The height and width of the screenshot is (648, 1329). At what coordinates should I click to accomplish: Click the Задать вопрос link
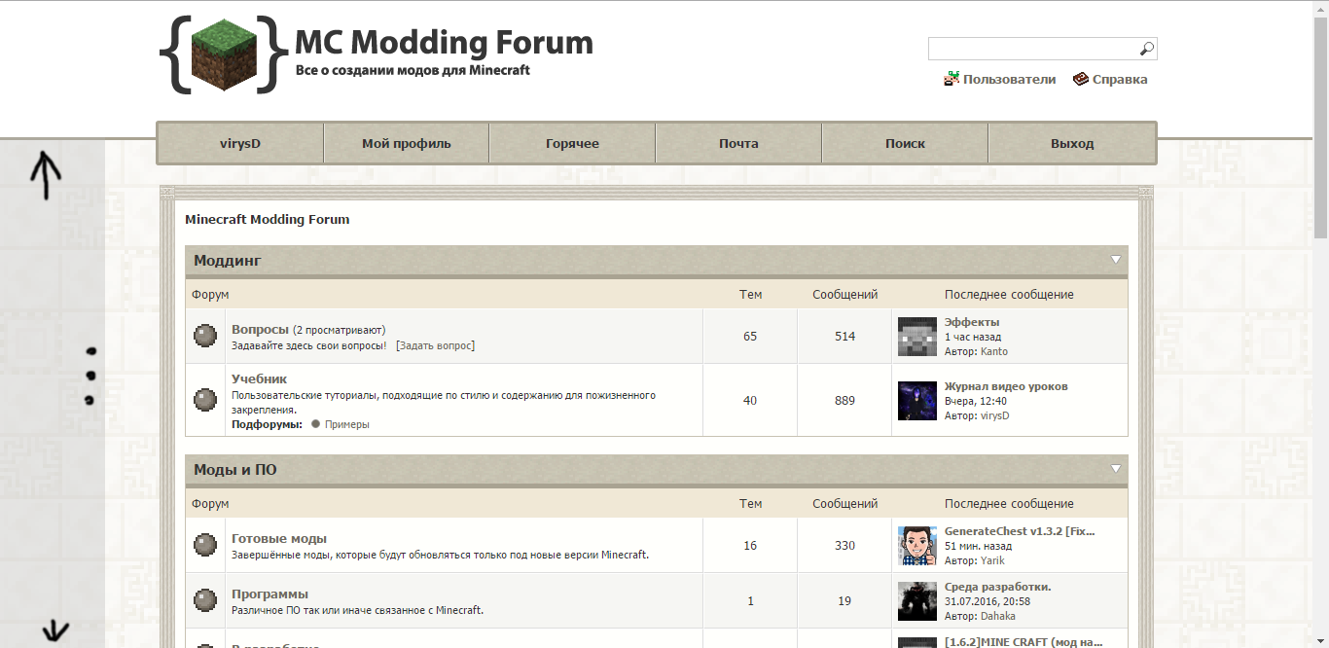[x=435, y=345]
